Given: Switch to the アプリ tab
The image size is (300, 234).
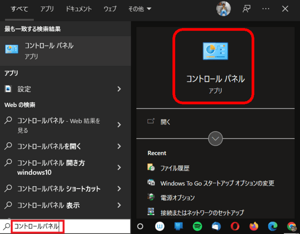Looking at the screenshot, I should tap(47, 9).
